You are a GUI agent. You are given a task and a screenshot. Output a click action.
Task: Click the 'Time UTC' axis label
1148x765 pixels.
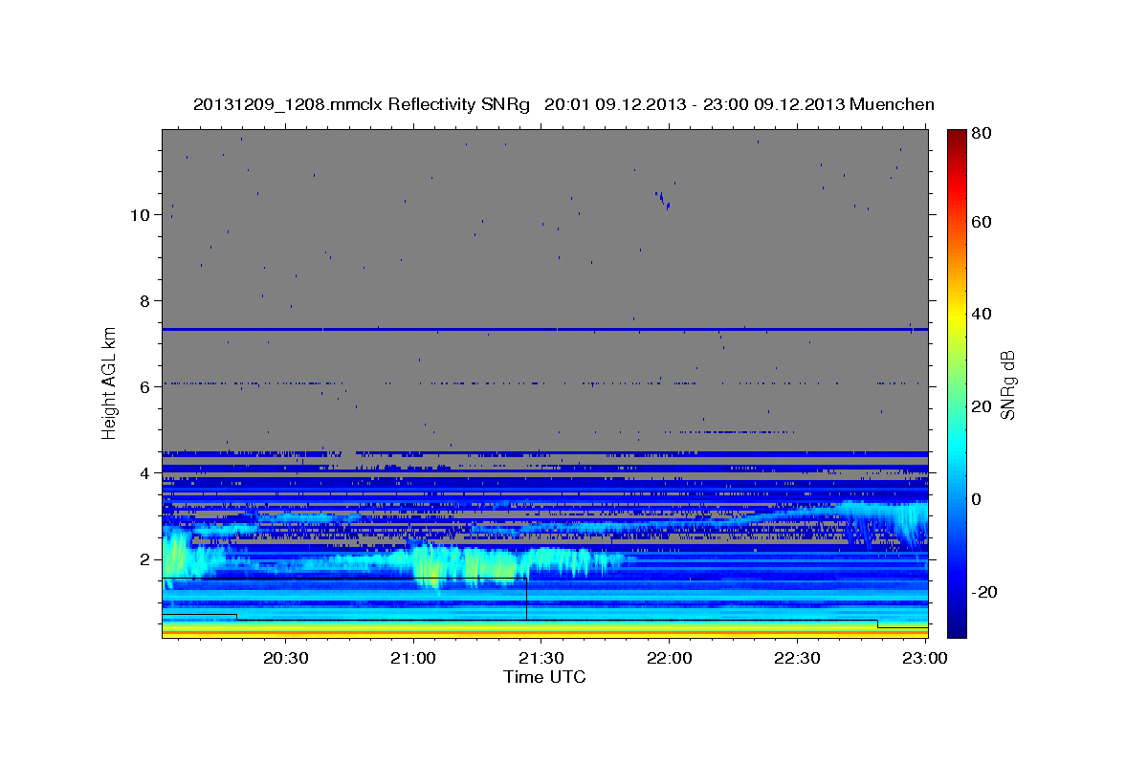pos(544,677)
